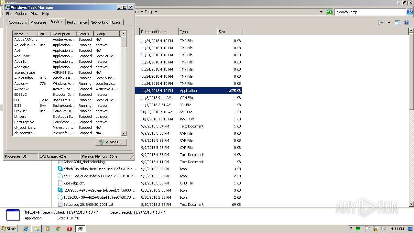Sort Explorer files by Size column
The height and width of the screenshot is (233, 414).
pyautogui.click(x=230, y=32)
